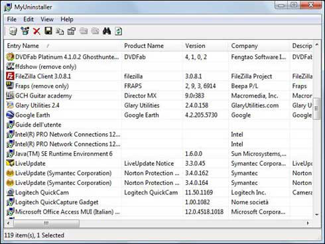Click the DVDFab Platinum entry icon
The height and width of the screenshot is (244, 325).
pos(10,57)
